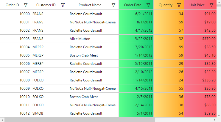Click unit price $19.00
Image resolution: width=221 pixels, height=122 pixels.
(200, 22)
